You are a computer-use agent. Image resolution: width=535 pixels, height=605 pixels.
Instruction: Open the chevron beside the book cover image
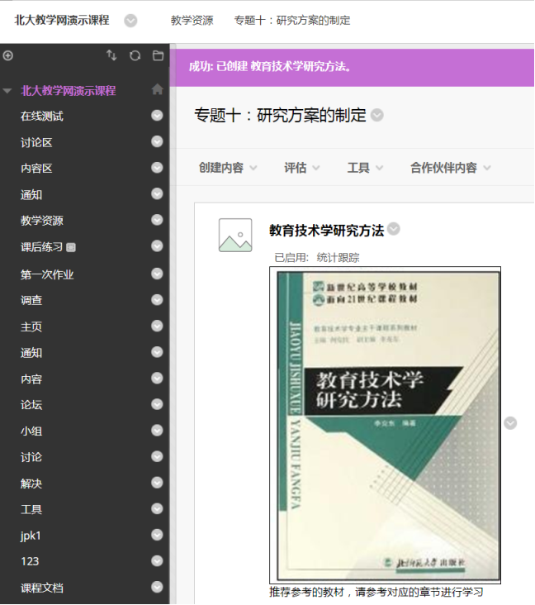pyautogui.click(x=510, y=423)
